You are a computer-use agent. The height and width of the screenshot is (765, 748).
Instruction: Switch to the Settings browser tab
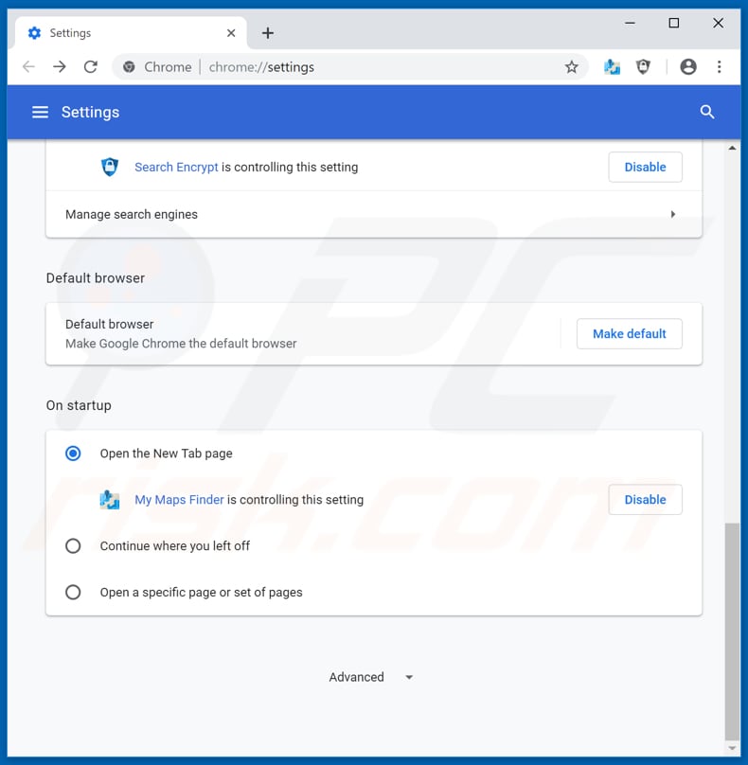coord(131,33)
